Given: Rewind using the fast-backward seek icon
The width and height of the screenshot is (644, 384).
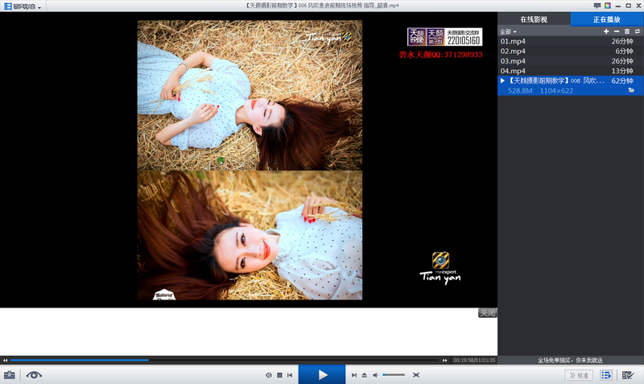Looking at the screenshot, I should point(5,360).
